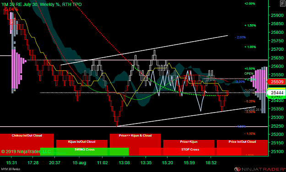The image size is (286, 172).
Task: Click the blue -3.00% label
Action: click(240, 82)
